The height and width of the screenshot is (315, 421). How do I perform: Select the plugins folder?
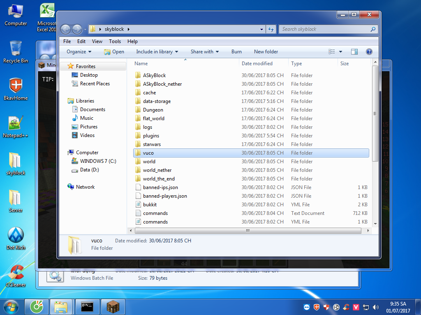251,136
